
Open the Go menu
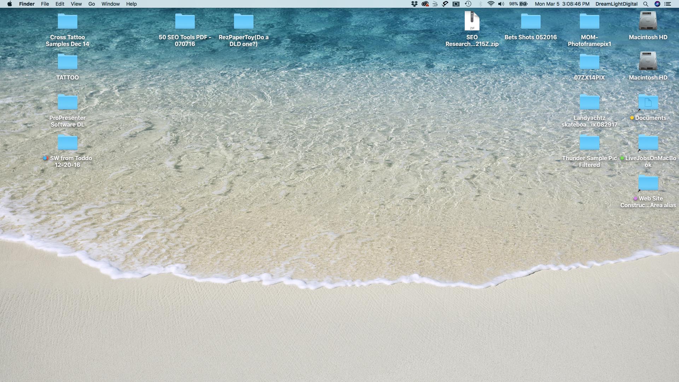click(x=92, y=4)
